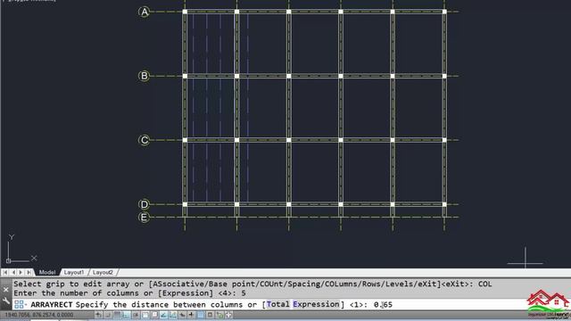Switch to the Layout1 tab
571x321 pixels.
[74, 272]
